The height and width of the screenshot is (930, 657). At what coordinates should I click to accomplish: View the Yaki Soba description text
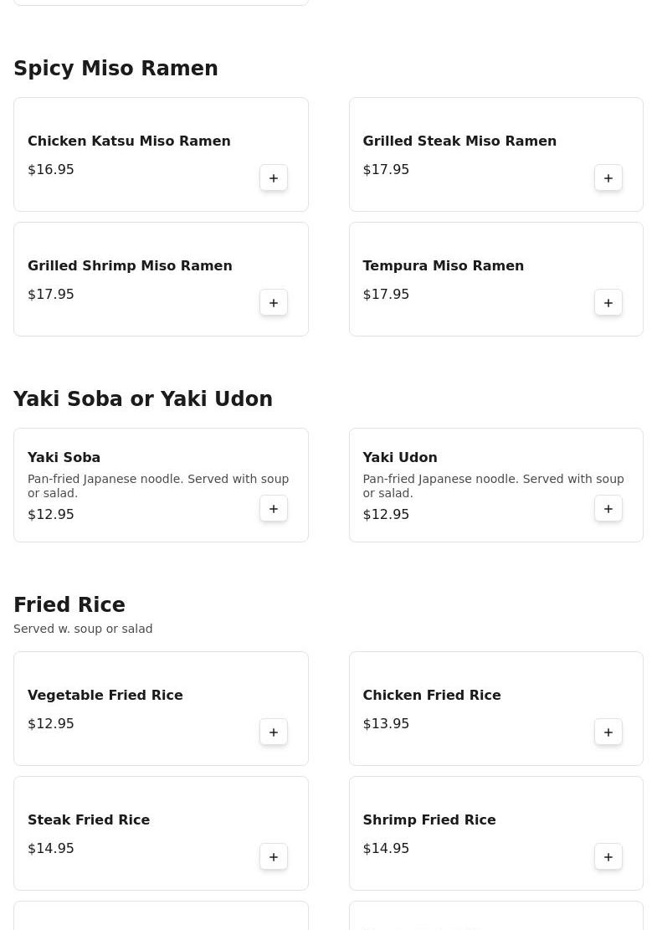(158, 486)
